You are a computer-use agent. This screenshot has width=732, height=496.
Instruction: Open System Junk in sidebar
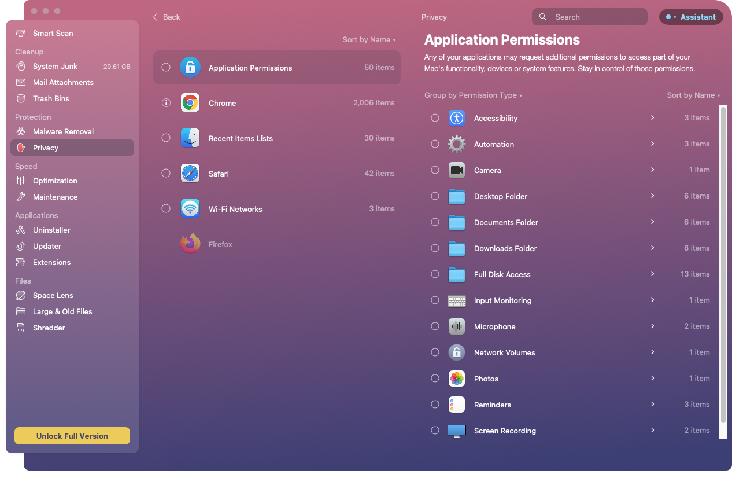pos(72,66)
